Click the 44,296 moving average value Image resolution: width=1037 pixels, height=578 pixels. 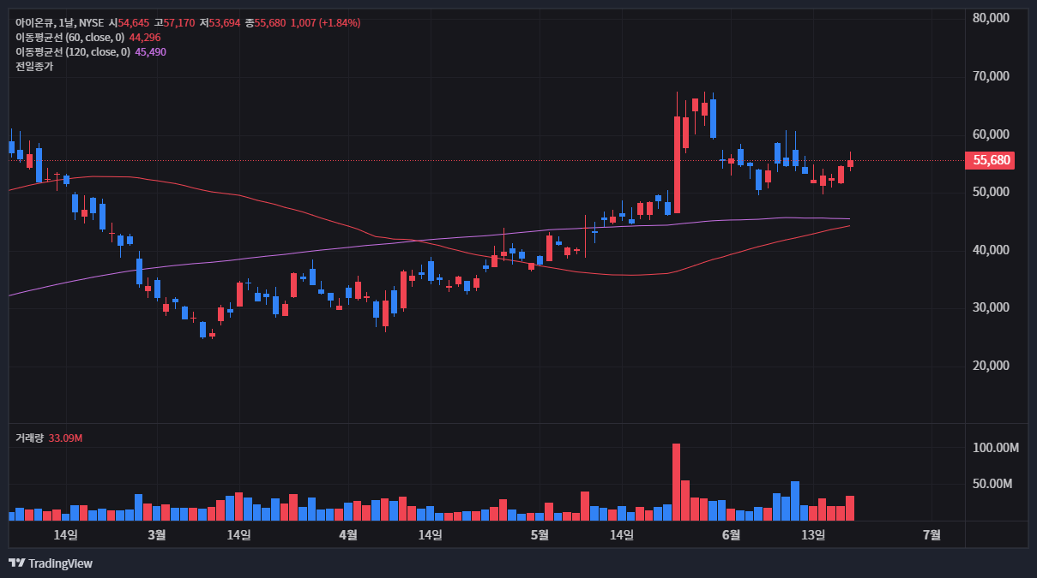144,38
